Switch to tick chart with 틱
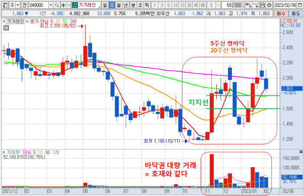 point(147,5)
